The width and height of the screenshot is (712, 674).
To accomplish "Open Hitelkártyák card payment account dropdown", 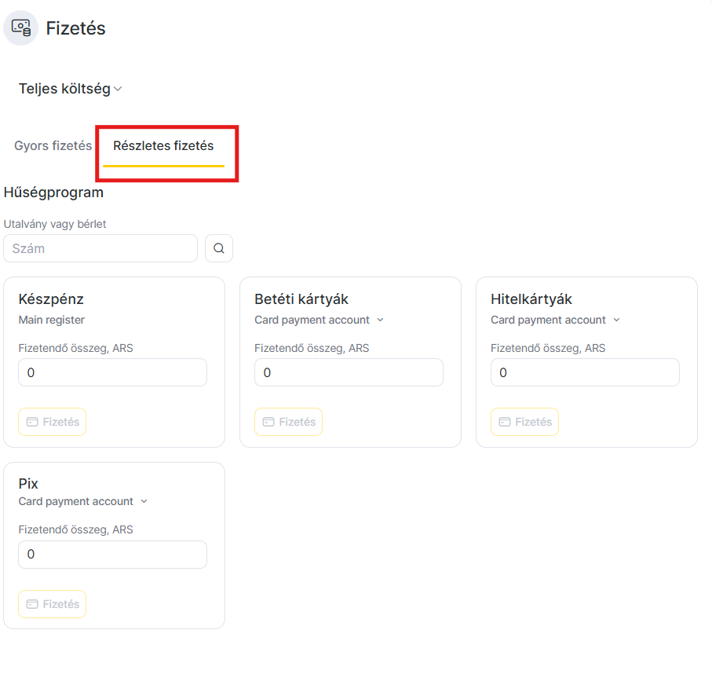I will tap(616, 320).
